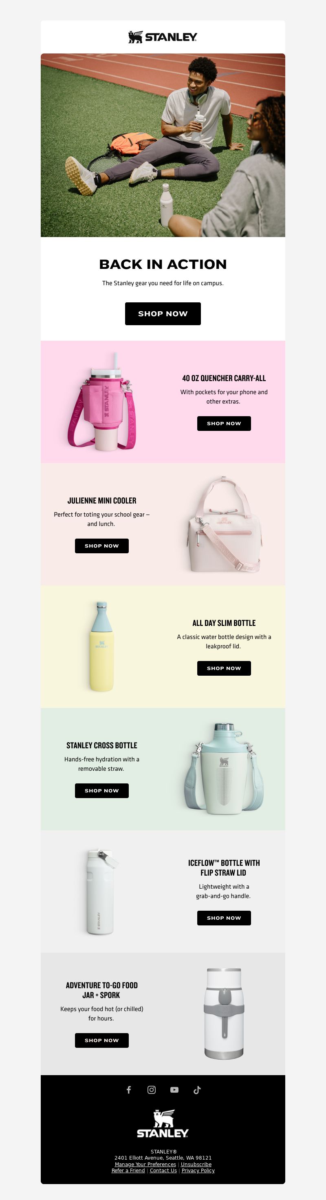Shop the Julienne Mini Cooler

(102, 546)
